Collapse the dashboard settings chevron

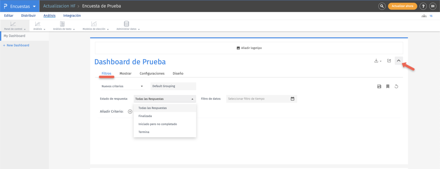click(x=399, y=61)
